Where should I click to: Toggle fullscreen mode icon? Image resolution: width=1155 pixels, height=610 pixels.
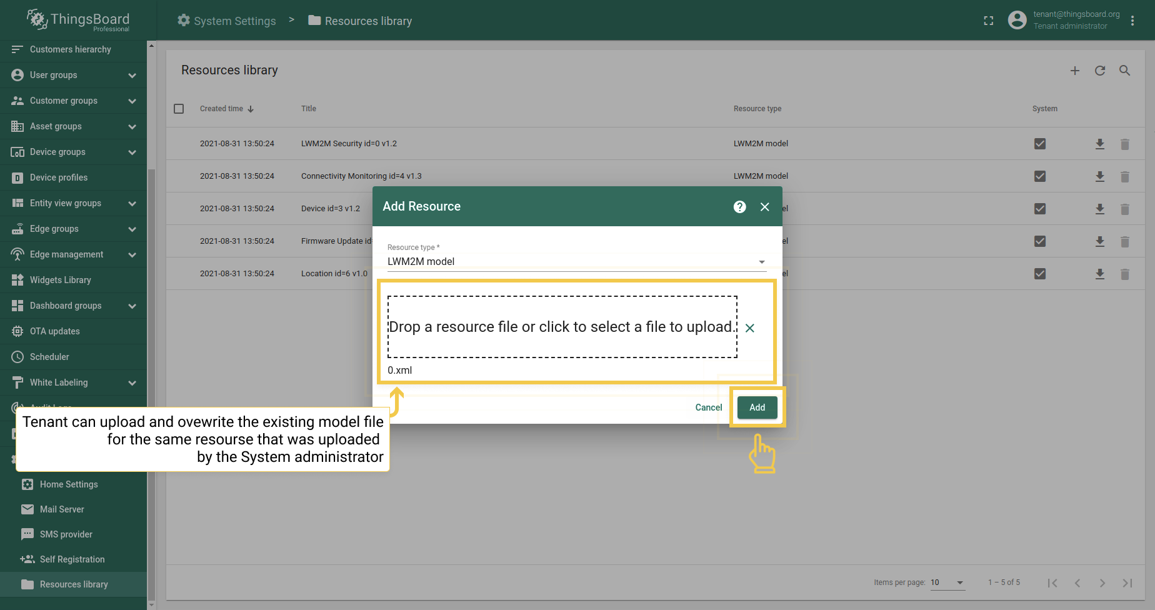tap(989, 21)
